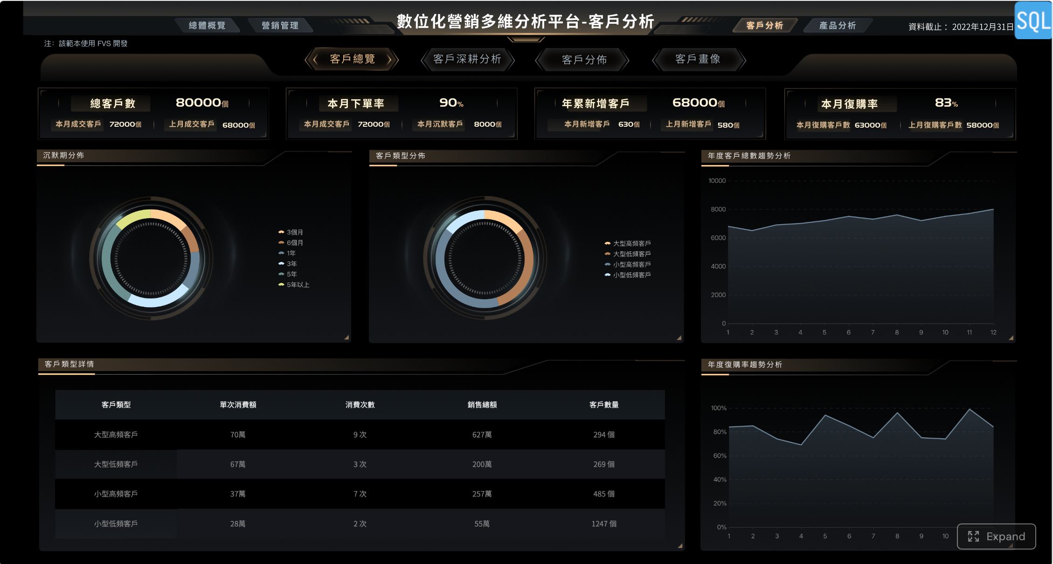The width and height of the screenshot is (1053, 564).
Task: Toggle the 5年以上 legend entry
Action: (x=294, y=285)
